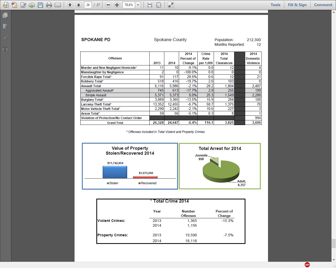Show the Bookmarks panel
Image resolution: width=336 pixels, height=268 pixels.
(5, 27)
